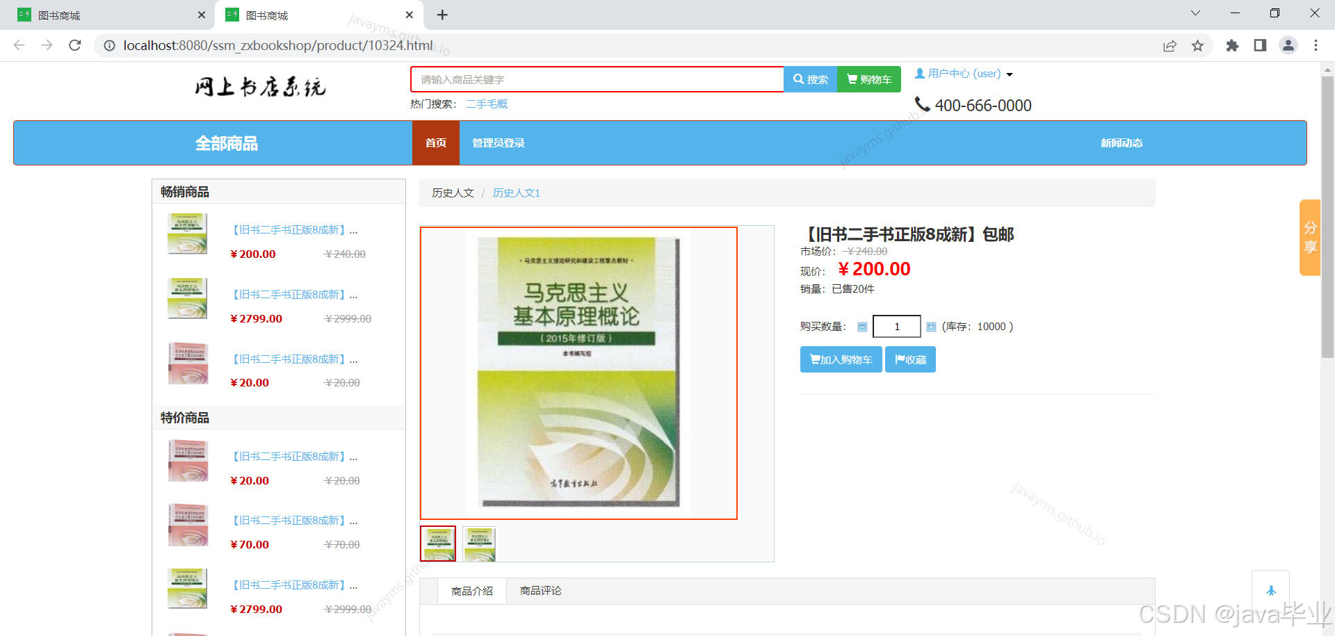The width and height of the screenshot is (1335, 636).
Task: Click the search button with magnifier icon
Action: (810, 79)
